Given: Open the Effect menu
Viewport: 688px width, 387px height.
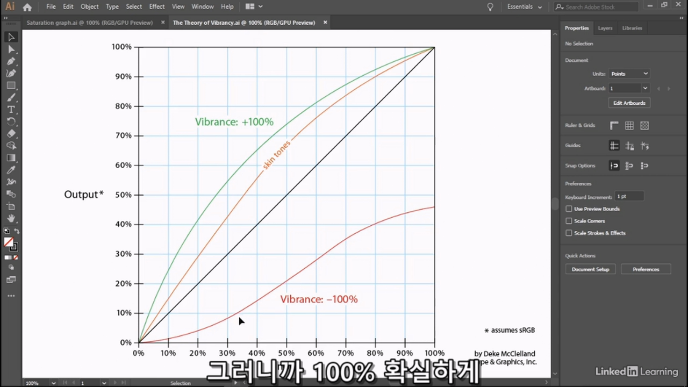Looking at the screenshot, I should pos(157,7).
